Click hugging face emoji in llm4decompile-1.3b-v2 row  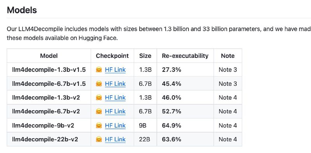pyautogui.click(x=99, y=97)
